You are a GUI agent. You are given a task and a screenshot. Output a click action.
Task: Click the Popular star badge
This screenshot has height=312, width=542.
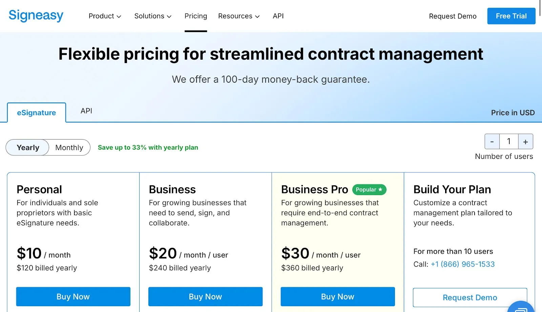coord(369,189)
